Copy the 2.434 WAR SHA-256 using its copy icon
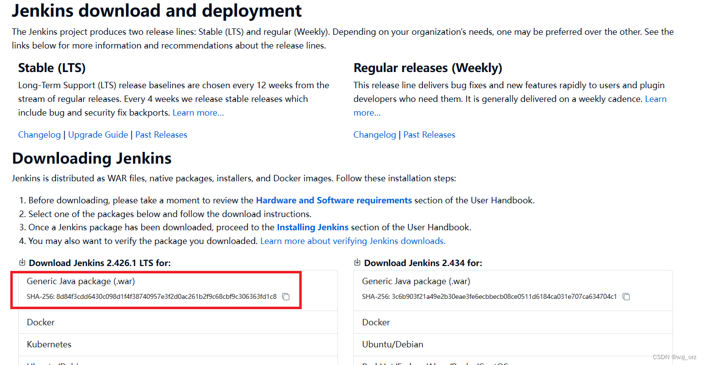Image resolution: width=704 pixels, height=365 pixels. coord(626,297)
